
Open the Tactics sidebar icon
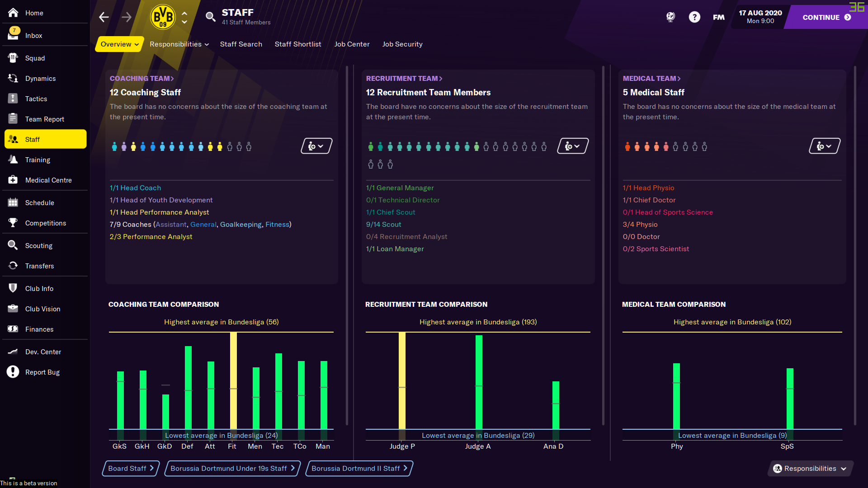[13, 99]
